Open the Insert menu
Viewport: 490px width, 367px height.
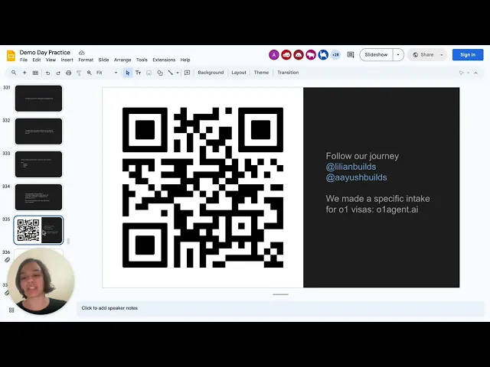pos(67,60)
